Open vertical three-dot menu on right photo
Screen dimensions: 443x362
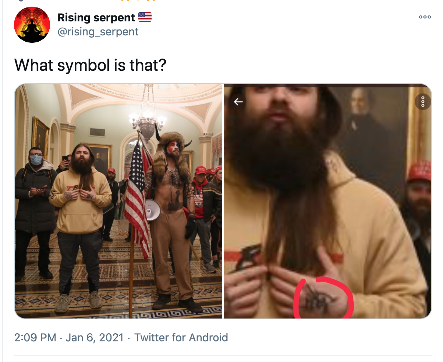point(423,102)
